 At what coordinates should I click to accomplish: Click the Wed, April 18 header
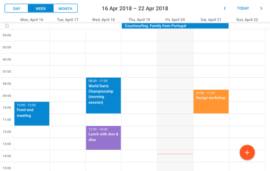click(x=103, y=20)
